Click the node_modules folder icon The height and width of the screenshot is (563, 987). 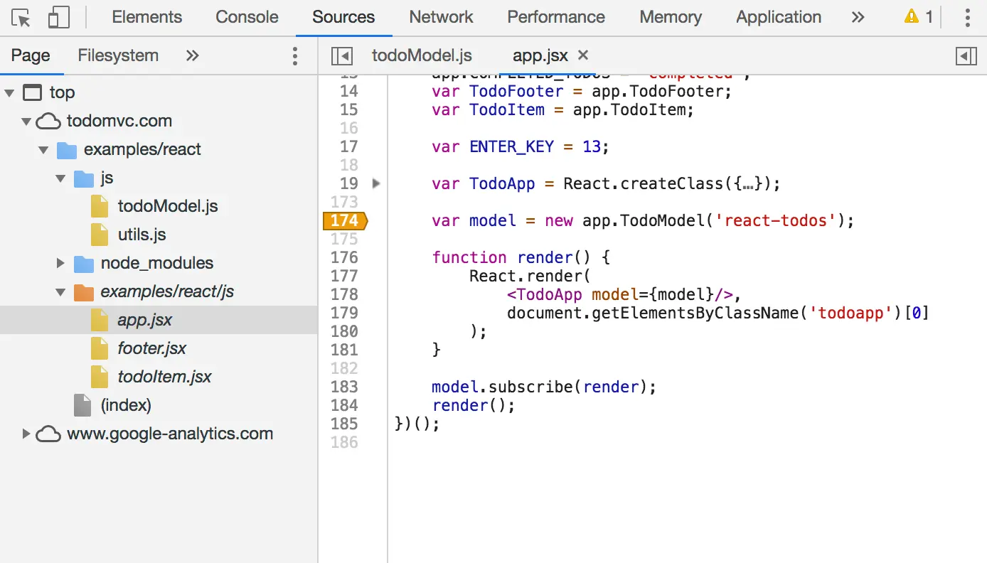coord(84,264)
